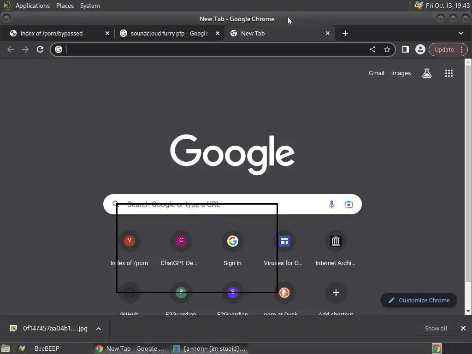Close the soundcloud furry pfp tab
Image resolution: width=472 pixels, height=354 pixels.
(218, 33)
